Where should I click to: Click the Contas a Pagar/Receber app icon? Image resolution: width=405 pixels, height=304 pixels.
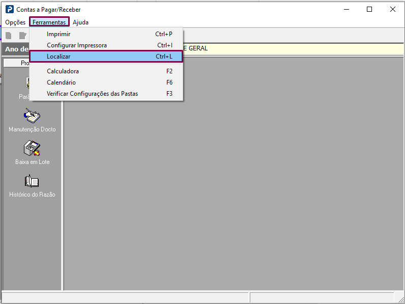pyautogui.click(x=10, y=9)
